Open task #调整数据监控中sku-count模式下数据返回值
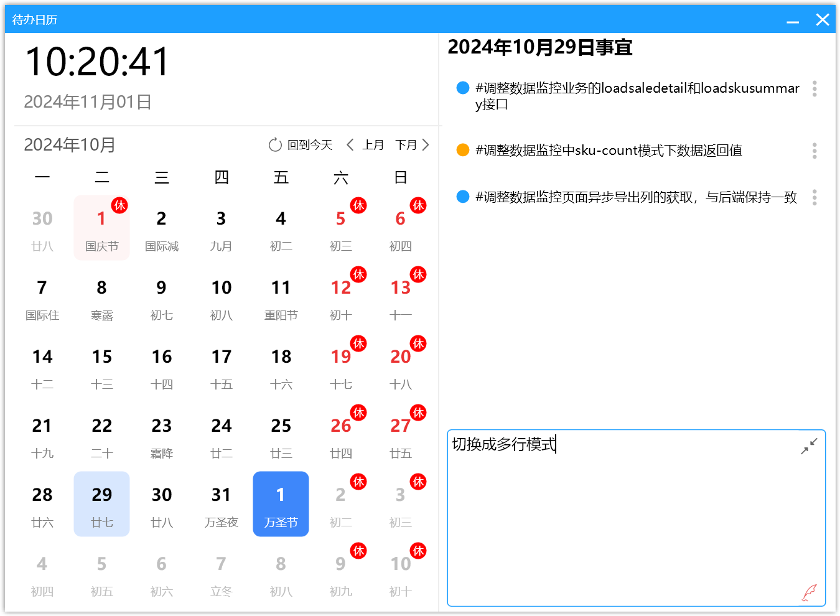Screen dimensions: 840x616 tap(609, 151)
